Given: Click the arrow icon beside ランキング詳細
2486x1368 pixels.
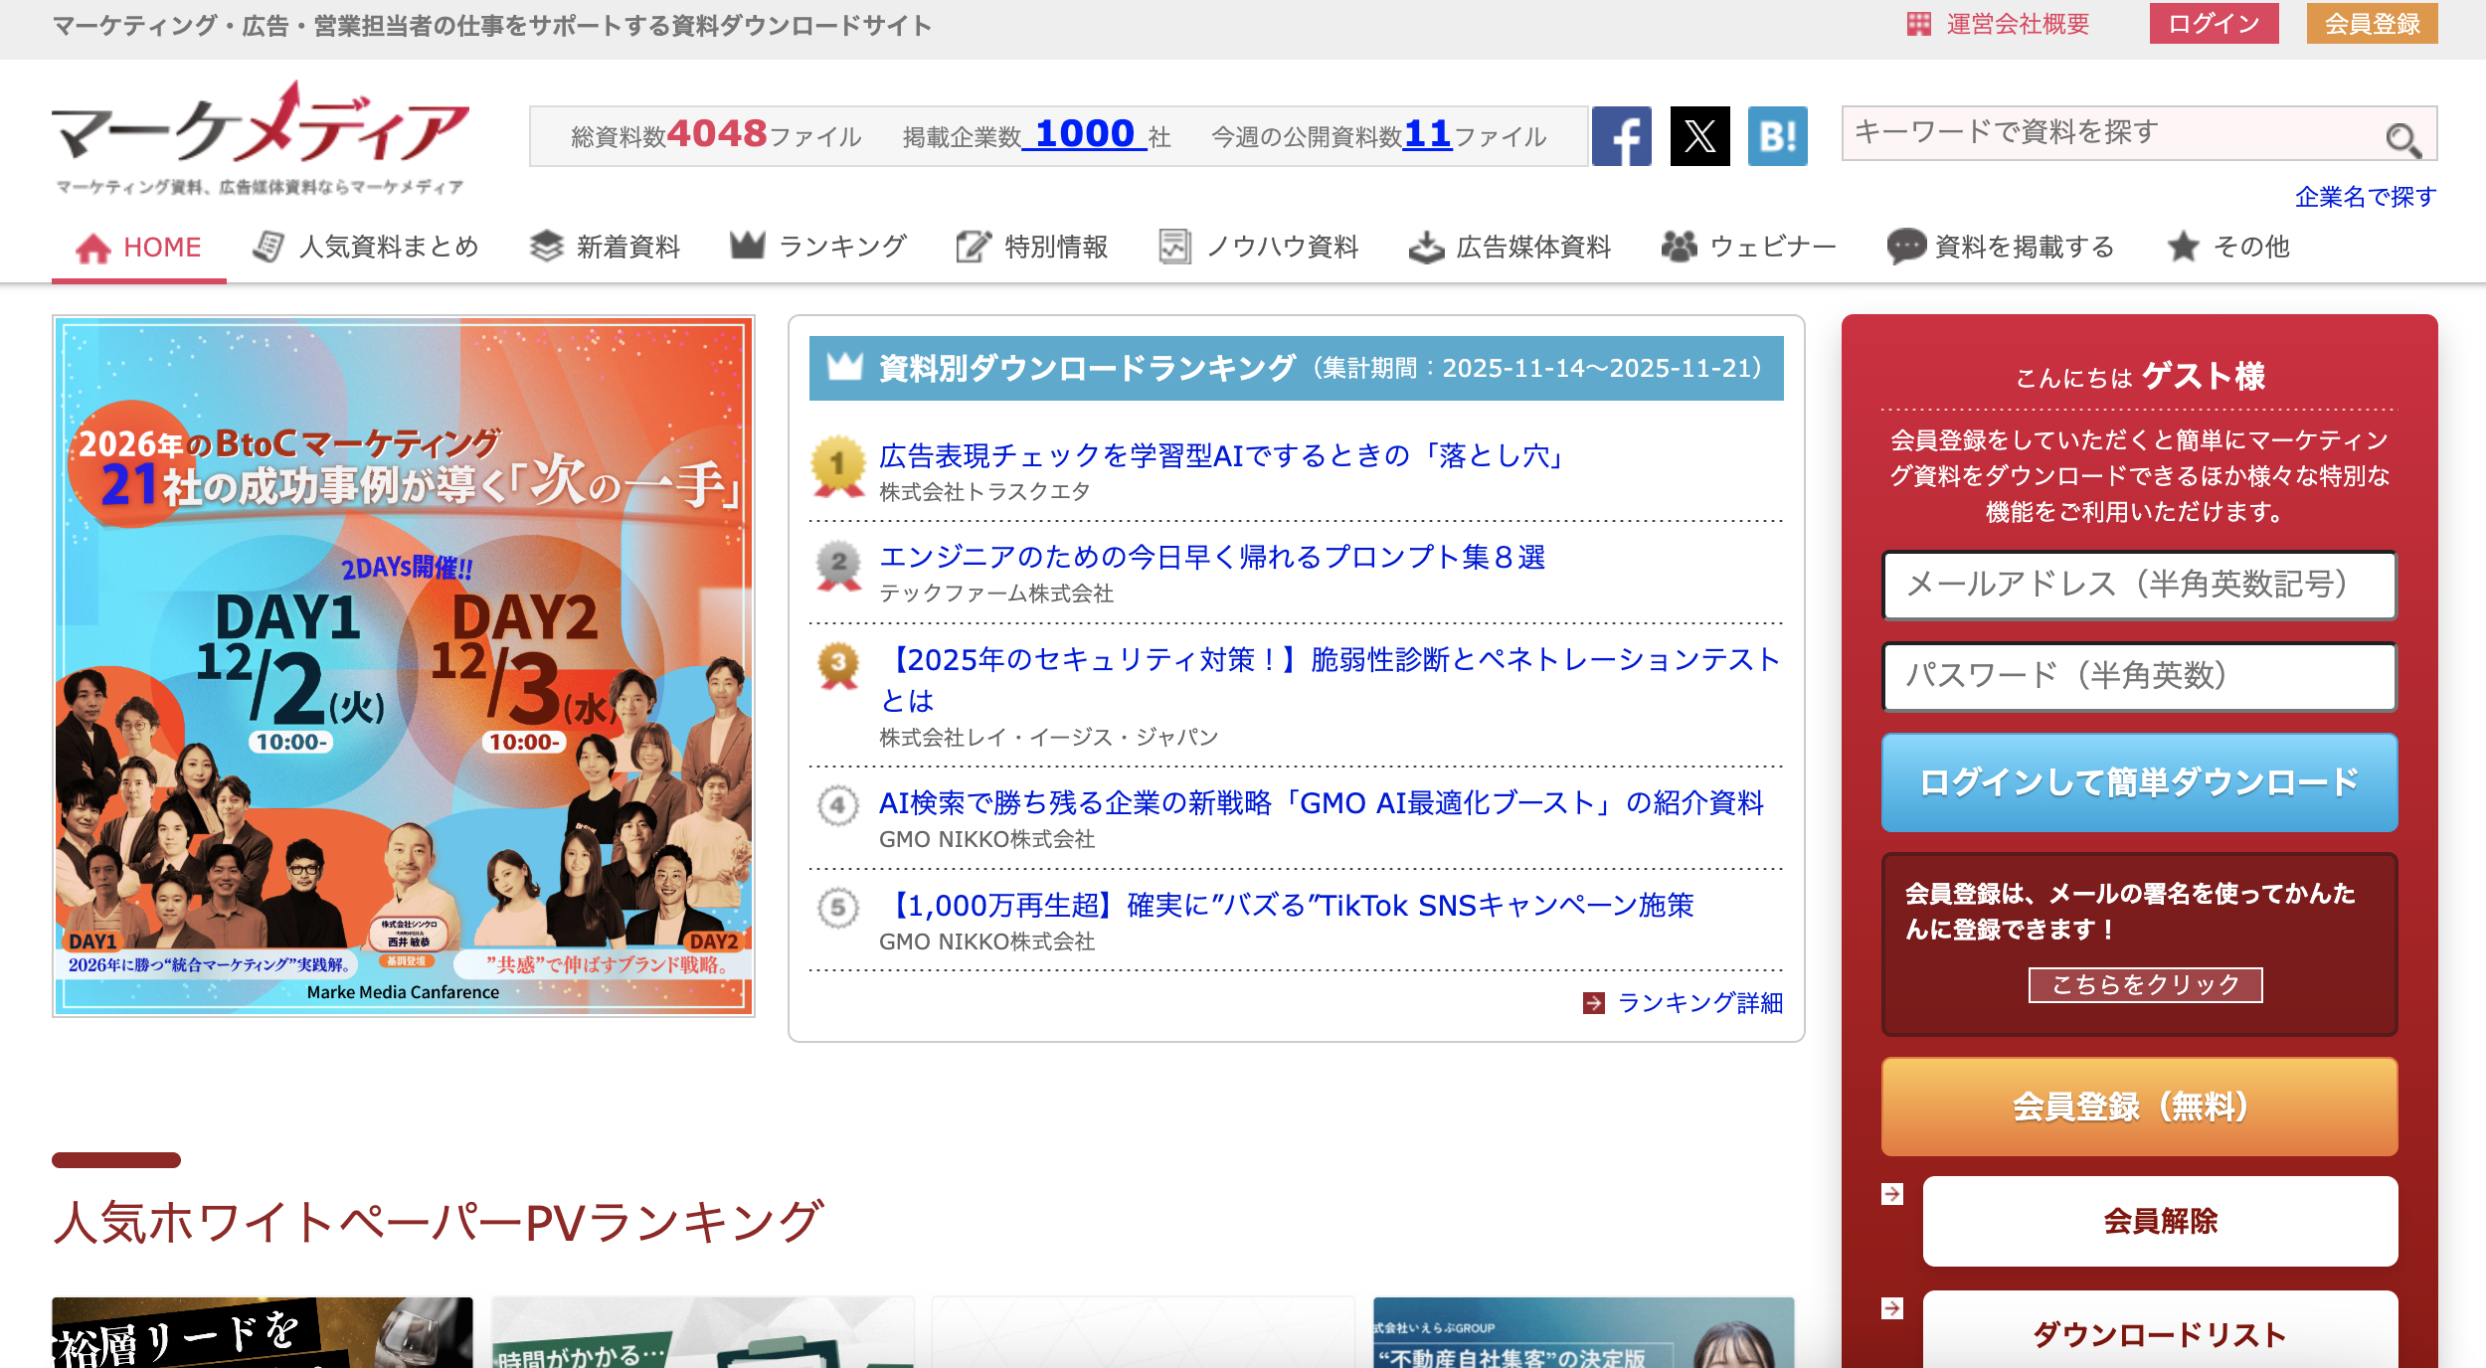Looking at the screenshot, I should pos(1593,1003).
